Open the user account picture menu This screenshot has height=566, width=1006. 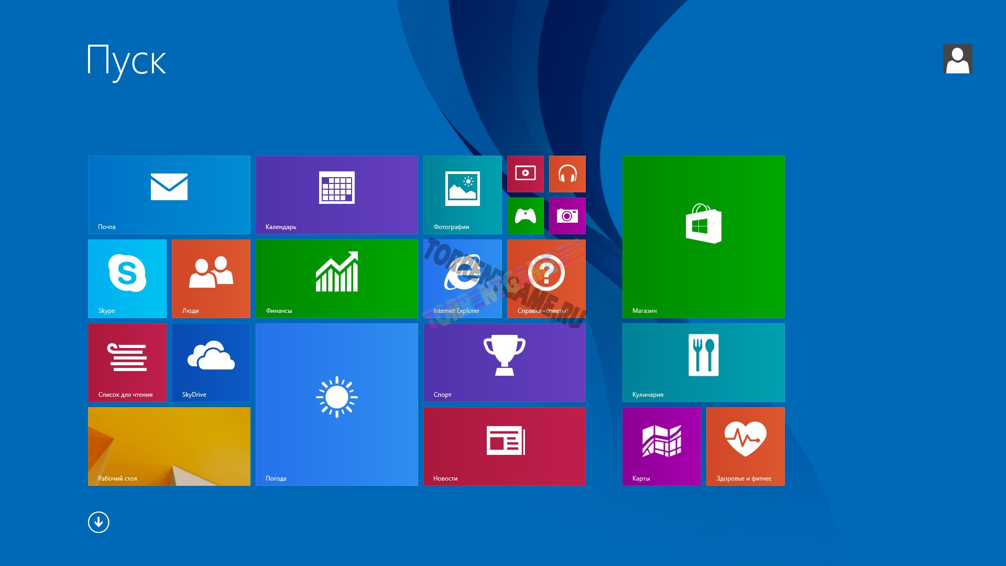pos(957,59)
